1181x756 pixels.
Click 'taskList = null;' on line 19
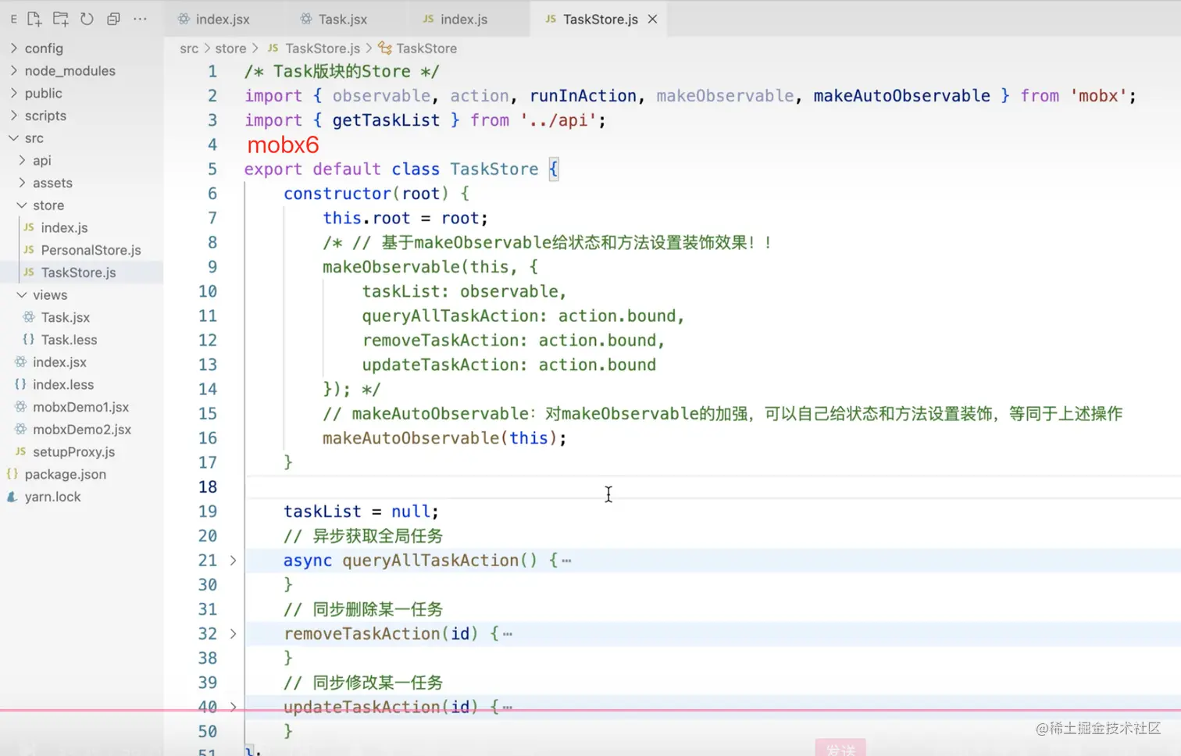361,512
